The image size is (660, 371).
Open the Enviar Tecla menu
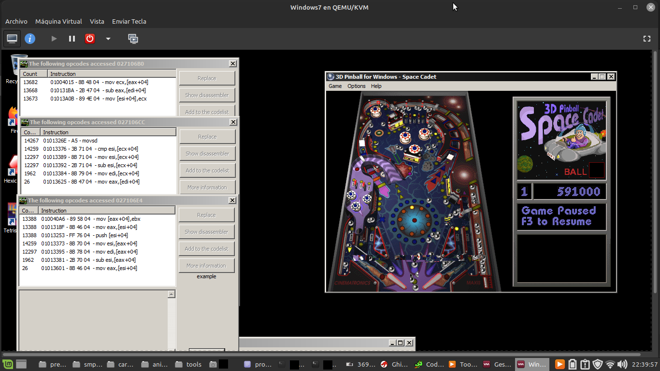pyautogui.click(x=129, y=21)
